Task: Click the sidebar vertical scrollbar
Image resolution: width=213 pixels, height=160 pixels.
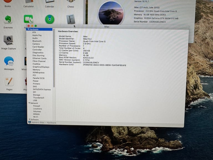Action: click(x=54, y=58)
